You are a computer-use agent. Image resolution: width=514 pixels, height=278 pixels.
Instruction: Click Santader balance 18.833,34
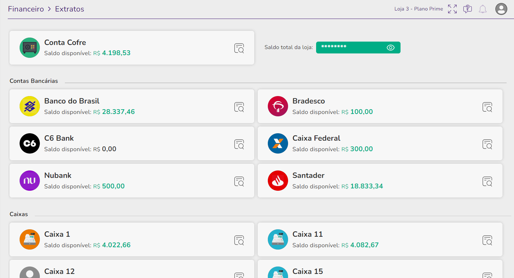[x=367, y=186]
